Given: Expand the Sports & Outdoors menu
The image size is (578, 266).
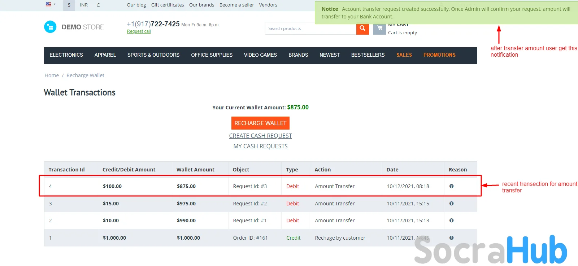Looking at the screenshot, I should 153,55.
